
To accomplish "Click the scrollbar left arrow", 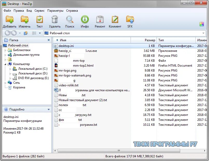I will pos(55,151).
